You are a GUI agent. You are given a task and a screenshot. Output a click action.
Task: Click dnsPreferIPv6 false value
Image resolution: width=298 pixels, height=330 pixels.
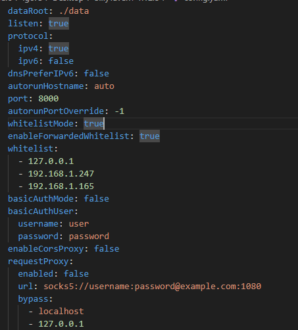pos(97,74)
